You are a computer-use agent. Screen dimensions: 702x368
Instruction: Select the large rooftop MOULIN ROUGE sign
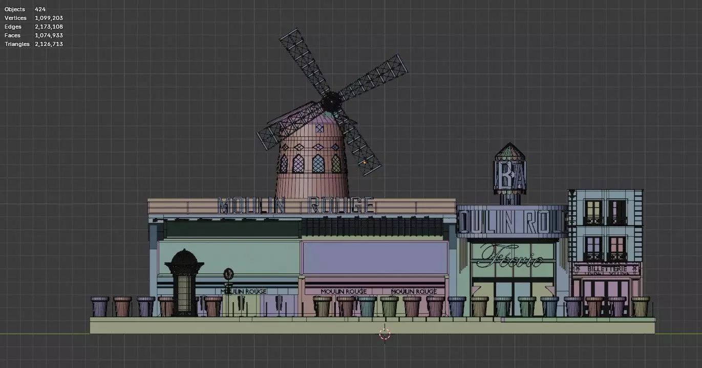296,205
